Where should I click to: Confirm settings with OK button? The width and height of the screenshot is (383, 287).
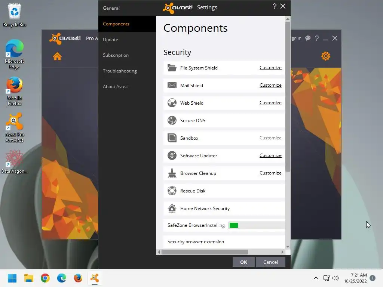pos(243,262)
